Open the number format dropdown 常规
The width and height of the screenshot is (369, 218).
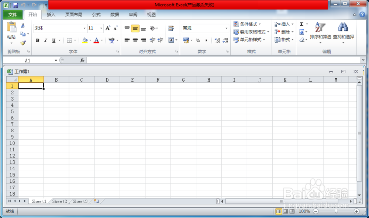pyautogui.click(x=227, y=28)
